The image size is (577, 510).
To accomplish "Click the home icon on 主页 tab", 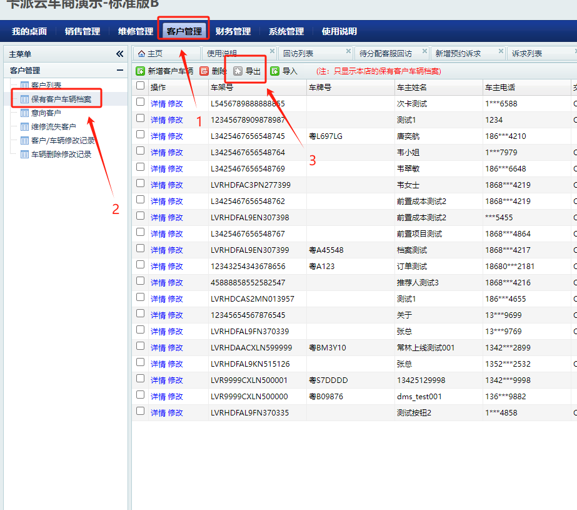I will tap(141, 54).
